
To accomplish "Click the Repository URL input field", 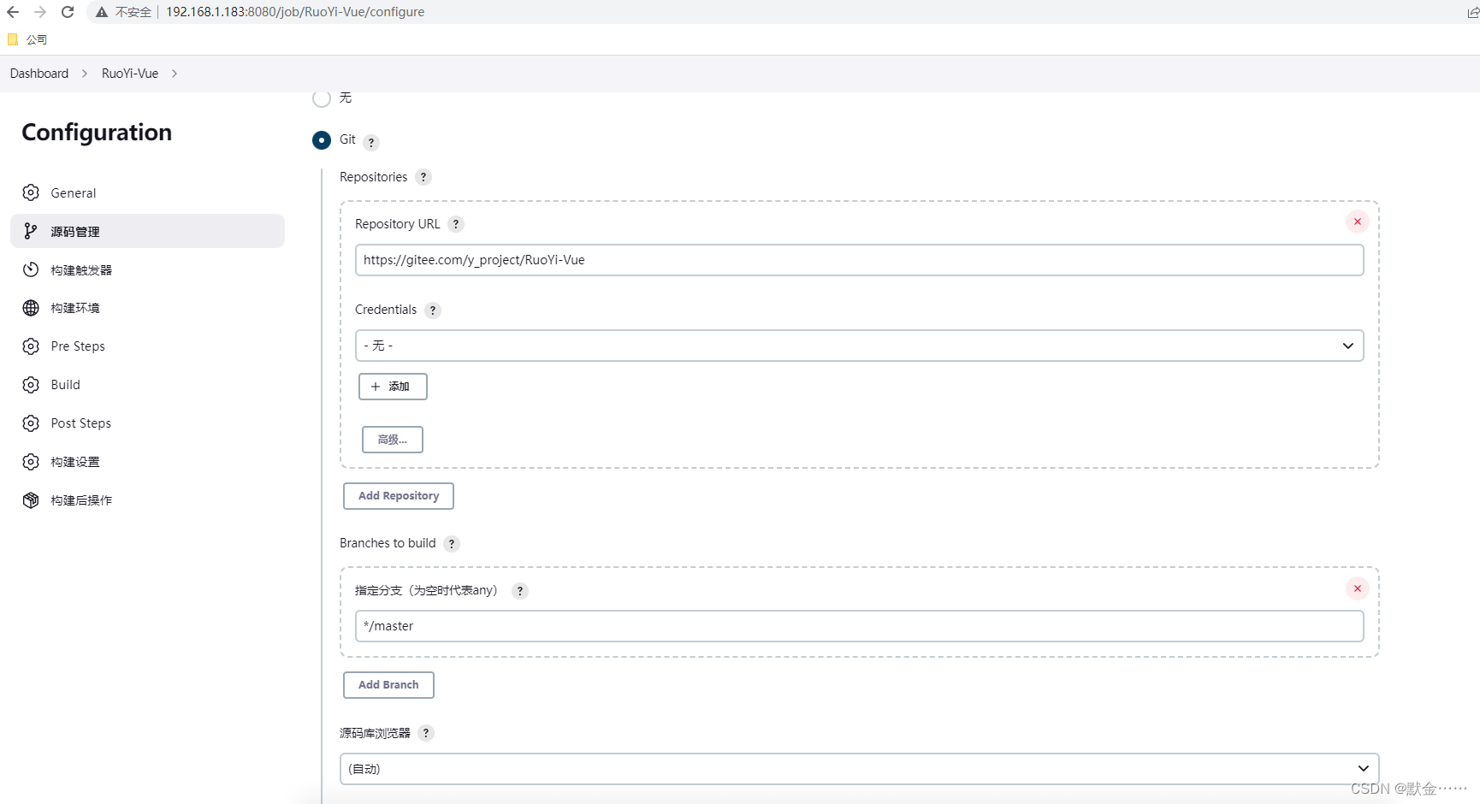I will point(859,260).
